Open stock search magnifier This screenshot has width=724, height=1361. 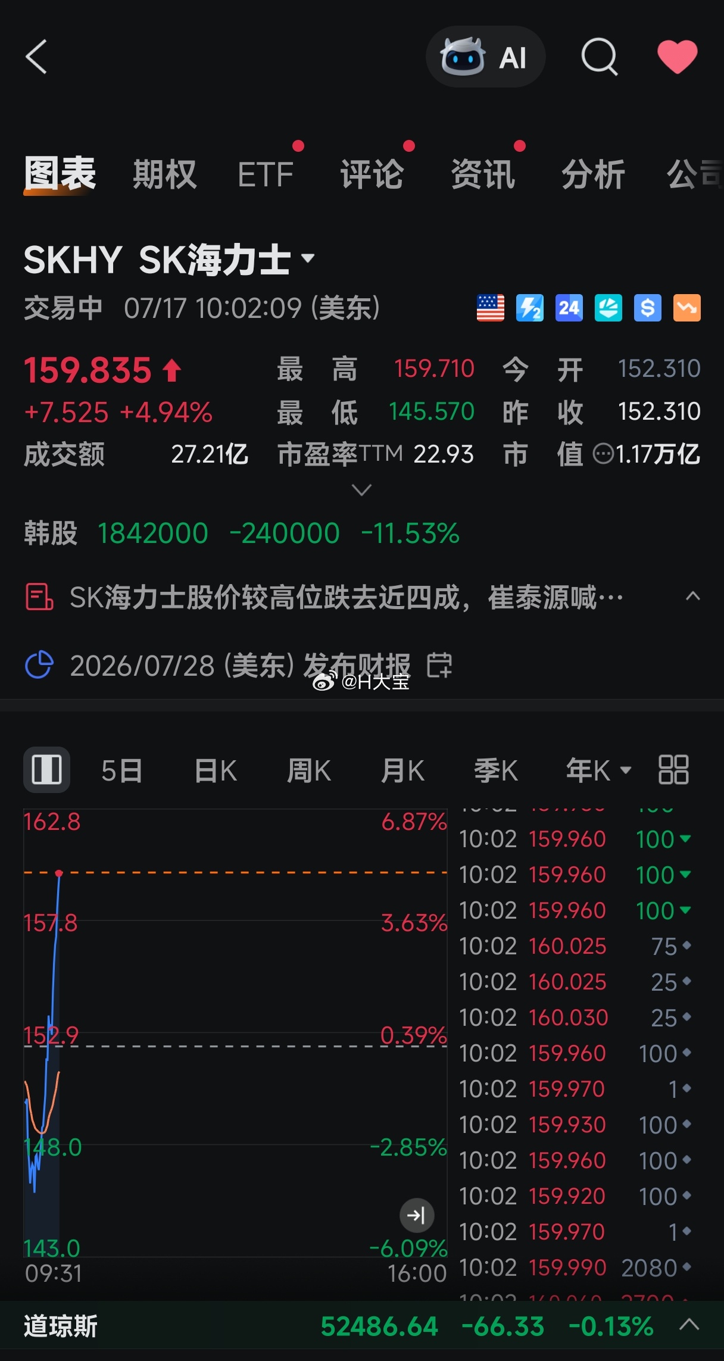(x=599, y=57)
